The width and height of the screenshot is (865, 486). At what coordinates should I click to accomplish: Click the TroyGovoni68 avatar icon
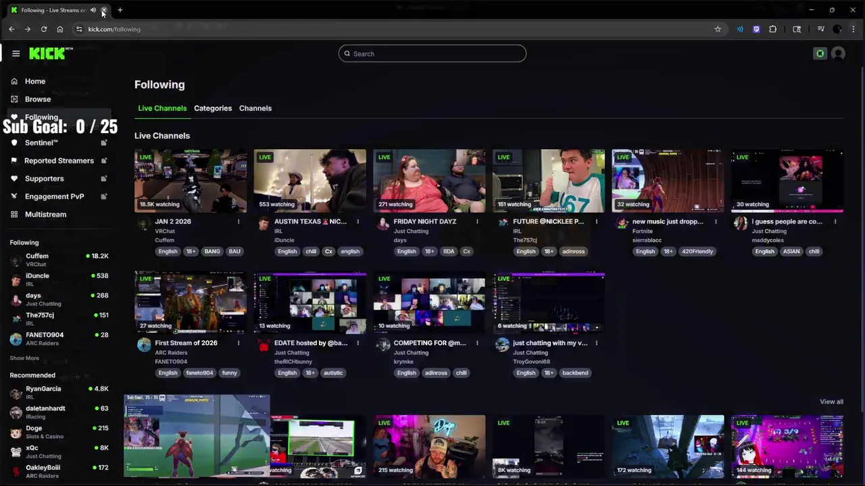point(502,345)
